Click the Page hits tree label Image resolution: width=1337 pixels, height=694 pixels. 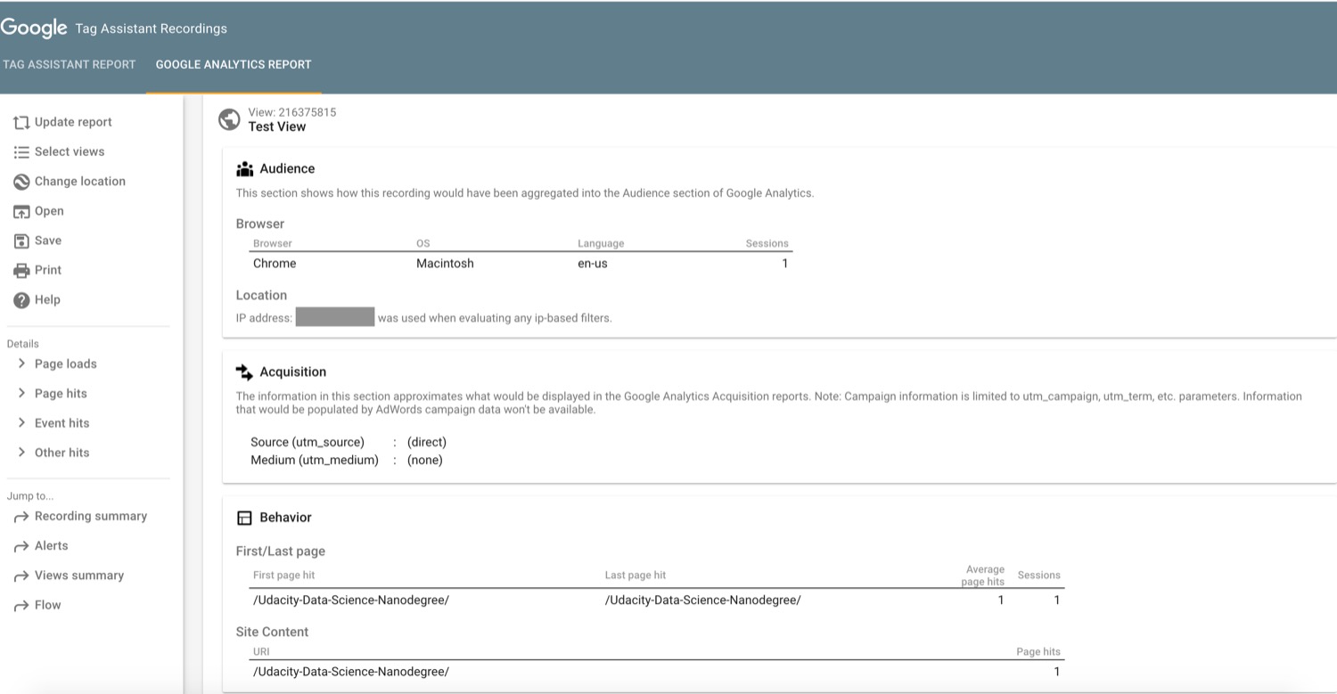coord(61,393)
